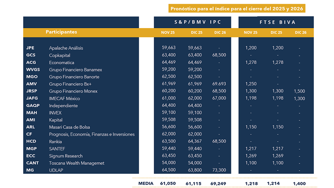Select the CANT initials in first column
Viewport: 334px width, 188px height.
coord(32,163)
